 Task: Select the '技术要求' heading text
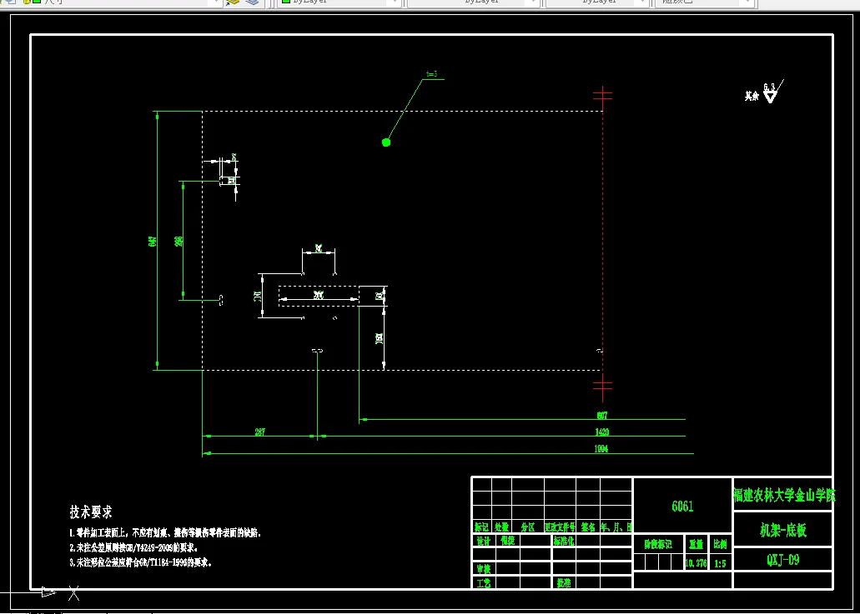(x=91, y=512)
